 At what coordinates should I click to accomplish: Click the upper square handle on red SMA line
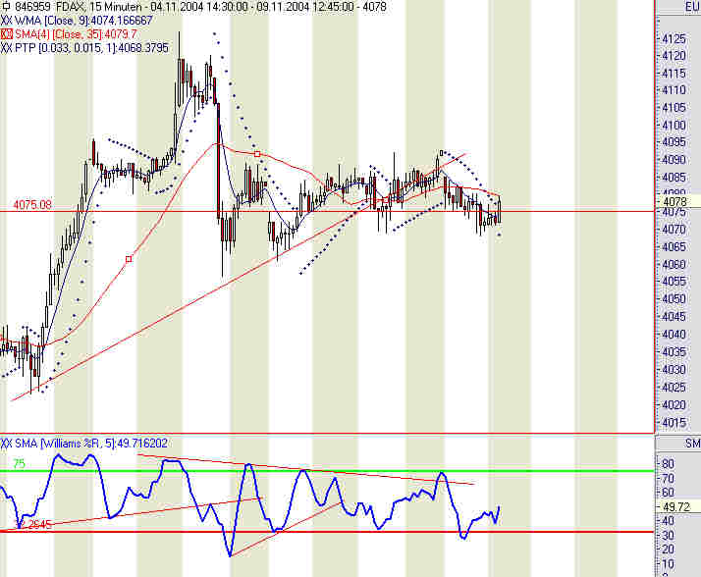[x=257, y=154]
